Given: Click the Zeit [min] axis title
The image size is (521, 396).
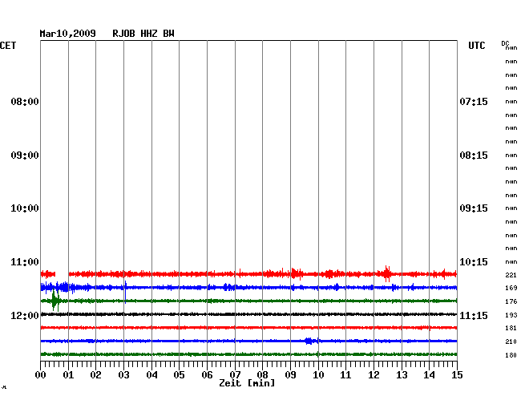Looking at the screenshot, I should 247,383.
